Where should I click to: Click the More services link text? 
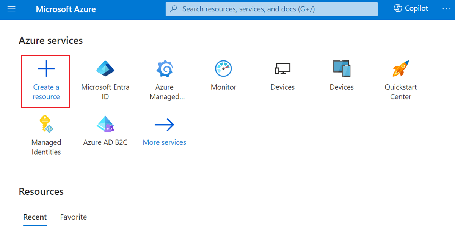(165, 142)
